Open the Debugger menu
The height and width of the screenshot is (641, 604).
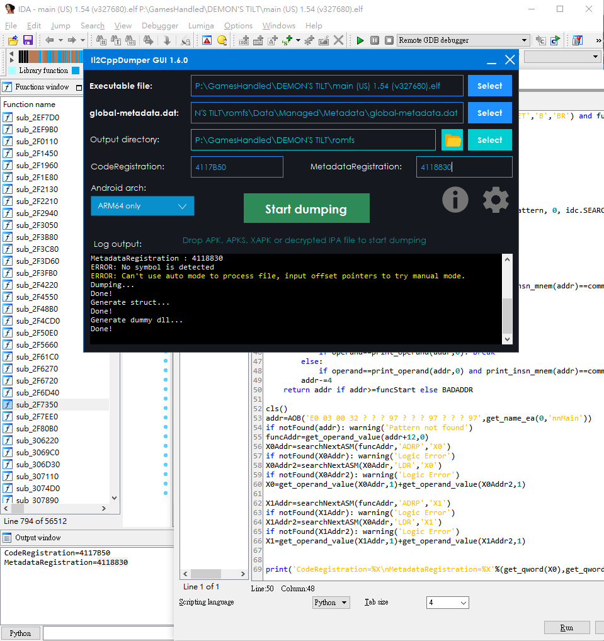(x=160, y=26)
